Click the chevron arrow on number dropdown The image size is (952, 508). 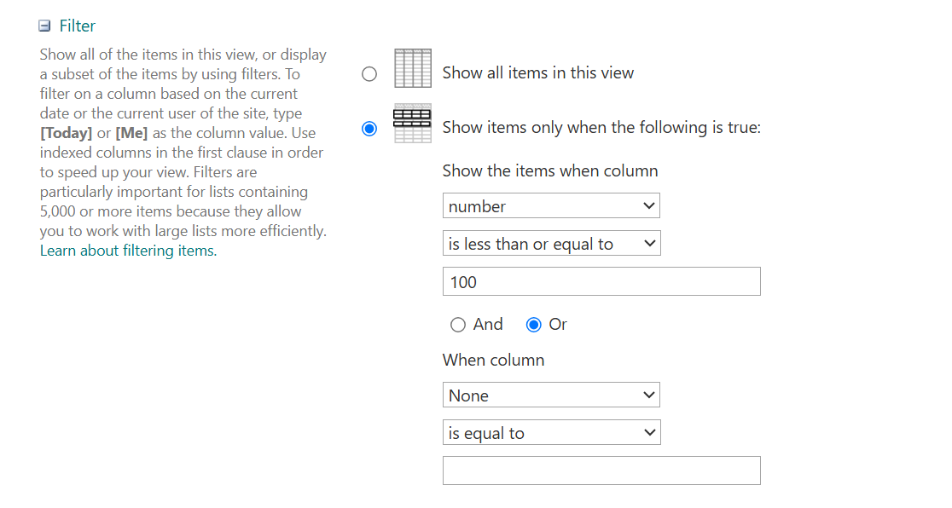pyautogui.click(x=648, y=205)
